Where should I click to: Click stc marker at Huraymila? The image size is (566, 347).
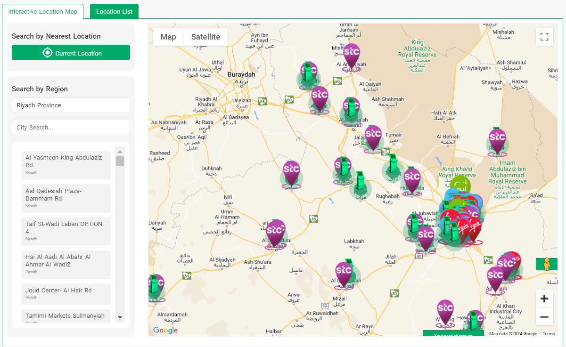[x=412, y=181]
